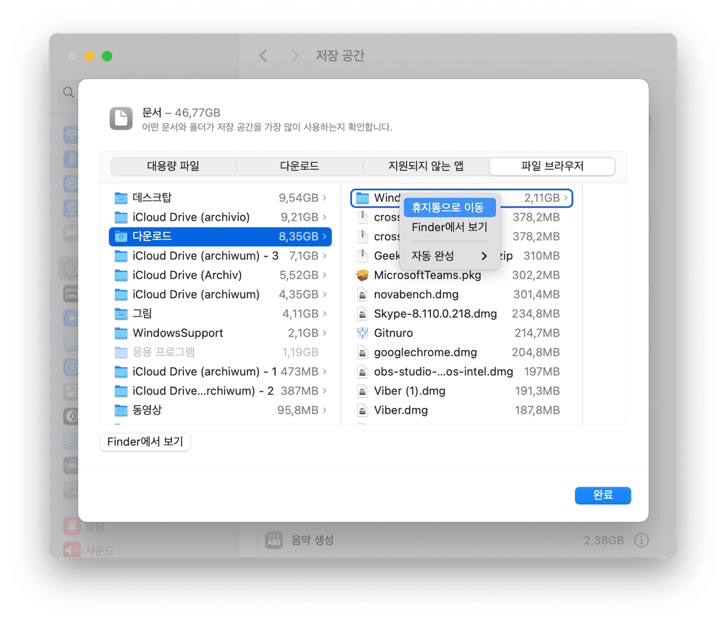Click the info icon beside 음악 생성
Image resolution: width=726 pixels, height=622 pixels.
pyautogui.click(x=641, y=540)
